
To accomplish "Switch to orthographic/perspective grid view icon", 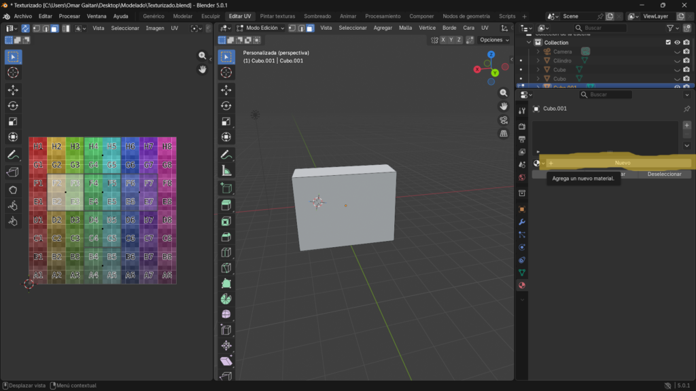I will 504,134.
